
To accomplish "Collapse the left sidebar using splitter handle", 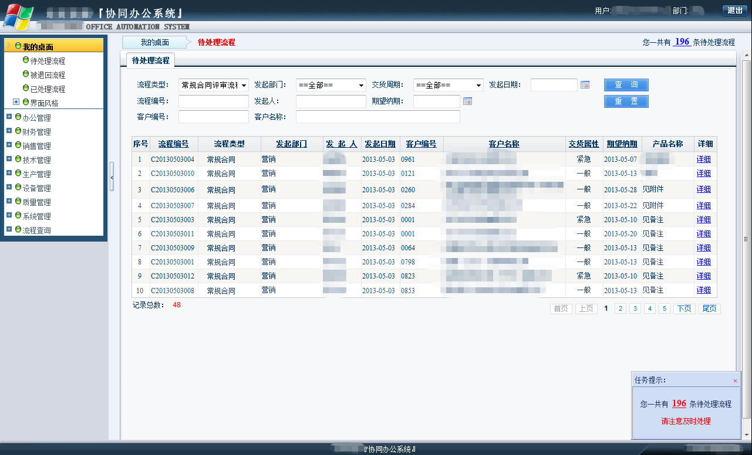I will [x=112, y=175].
